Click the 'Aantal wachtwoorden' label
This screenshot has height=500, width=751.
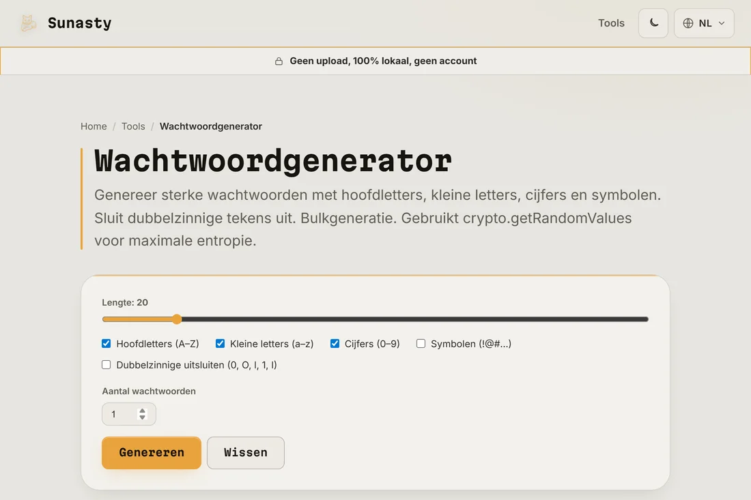(149, 391)
